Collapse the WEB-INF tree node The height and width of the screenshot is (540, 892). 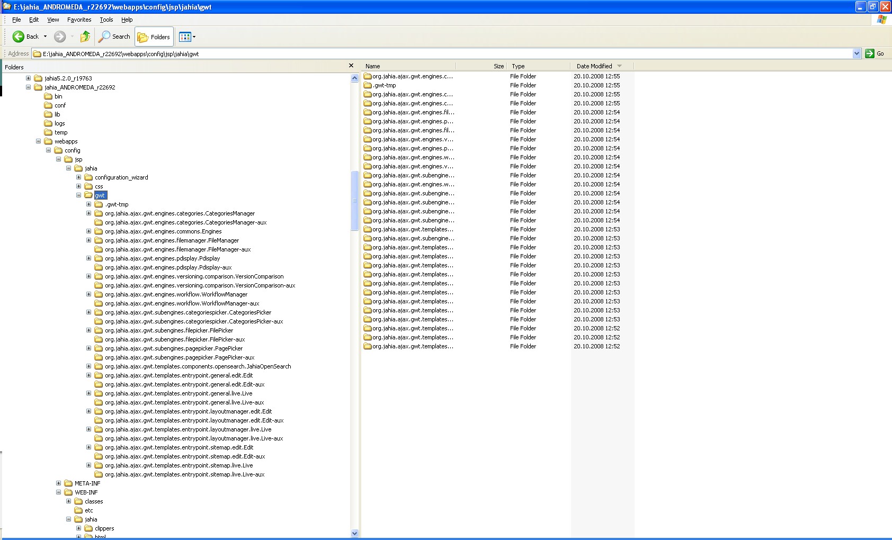59,492
